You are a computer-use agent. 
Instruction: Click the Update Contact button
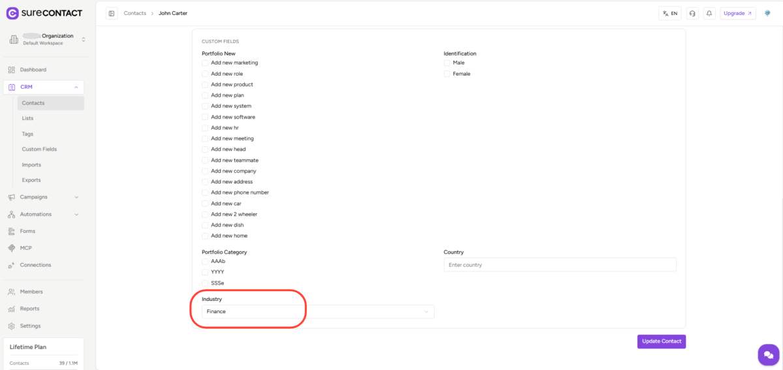(x=661, y=341)
